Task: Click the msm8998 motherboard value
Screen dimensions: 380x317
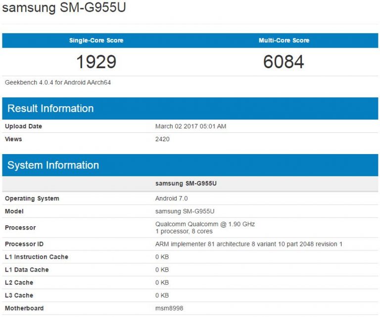Action: (x=170, y=308)
